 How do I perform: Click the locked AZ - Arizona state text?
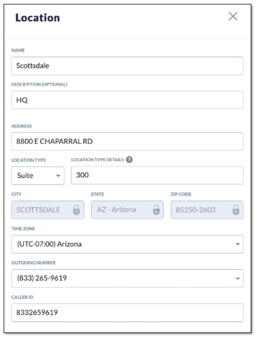coord(116,210)
